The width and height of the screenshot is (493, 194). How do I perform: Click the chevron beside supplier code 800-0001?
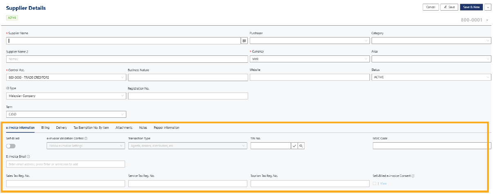487,20
